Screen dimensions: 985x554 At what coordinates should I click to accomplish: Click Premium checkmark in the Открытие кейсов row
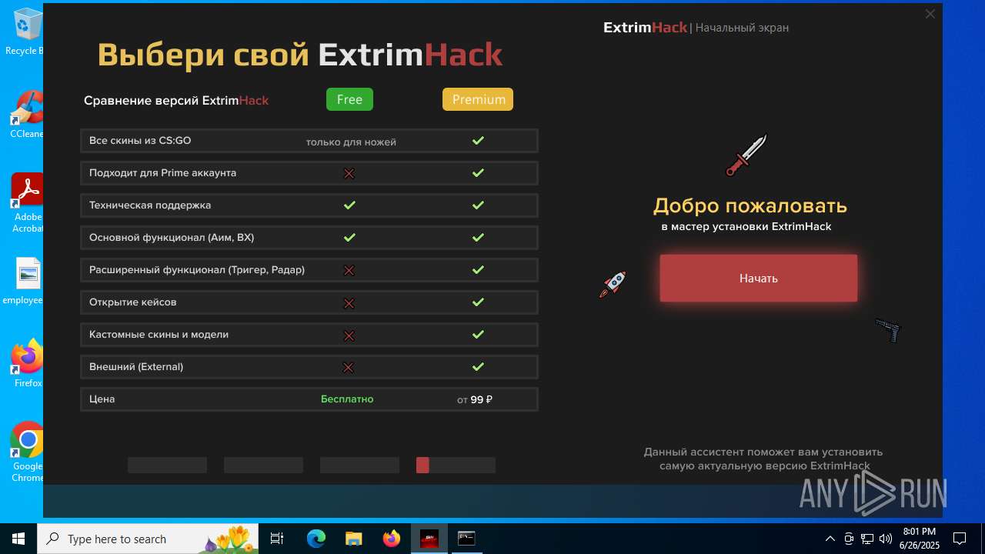point(478,302)
